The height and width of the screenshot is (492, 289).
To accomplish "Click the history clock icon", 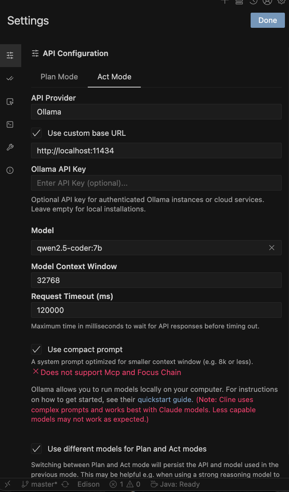I will [x=253, y=2].
